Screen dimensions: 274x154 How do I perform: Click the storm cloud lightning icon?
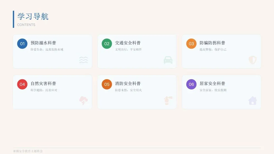pyautogui.click(x=83, y=101)
